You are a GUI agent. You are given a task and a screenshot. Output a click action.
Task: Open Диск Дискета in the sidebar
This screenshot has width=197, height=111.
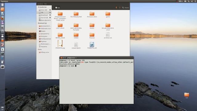tap(45, 20)
